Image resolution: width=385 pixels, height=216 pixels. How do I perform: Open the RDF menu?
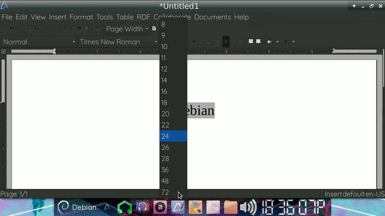(143, 17)
